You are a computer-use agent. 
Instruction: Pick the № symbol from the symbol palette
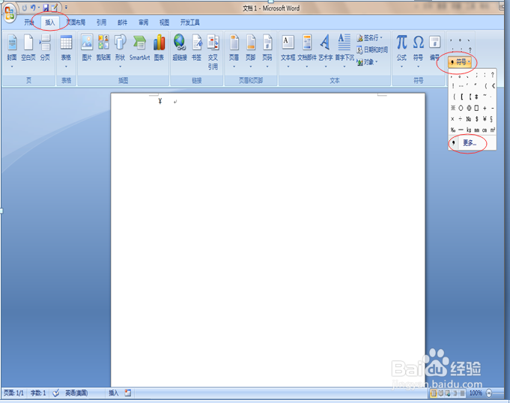coord(468,118)
